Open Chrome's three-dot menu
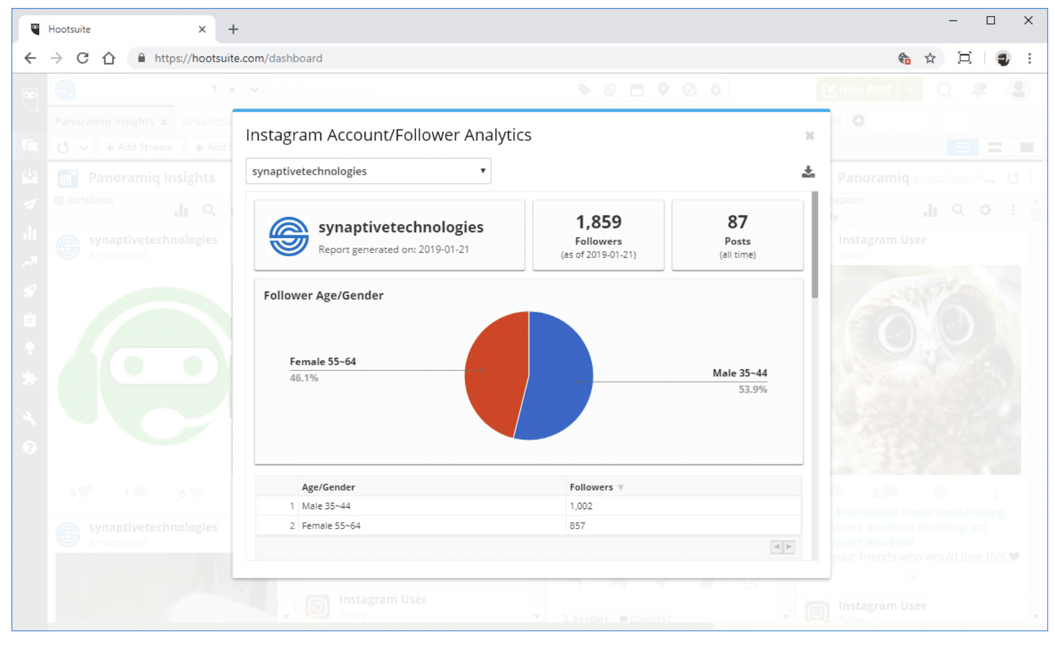This screenshot has width=1055, height=645. tap(1029, 58)
